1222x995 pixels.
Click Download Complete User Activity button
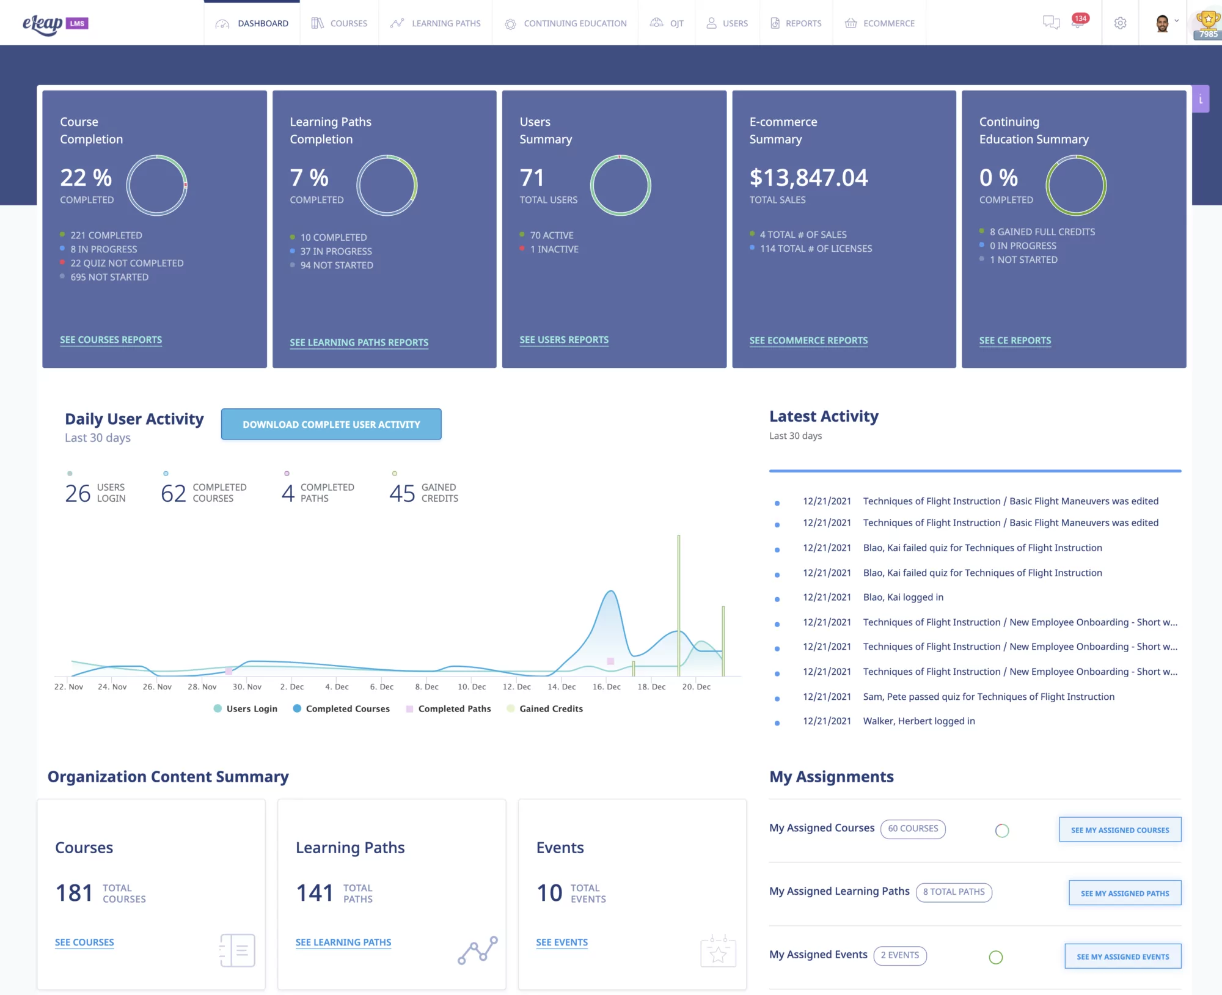331,424
